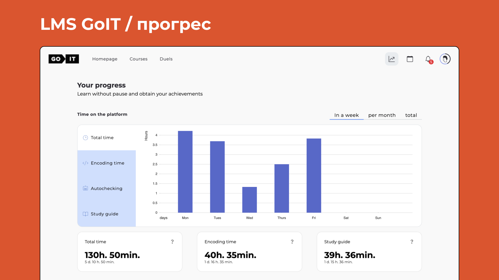Image resolution: width=499 pixels, height=280 pixels.
Task: Click the Sun label on the chart axis
Action: [x=378, y=218]
